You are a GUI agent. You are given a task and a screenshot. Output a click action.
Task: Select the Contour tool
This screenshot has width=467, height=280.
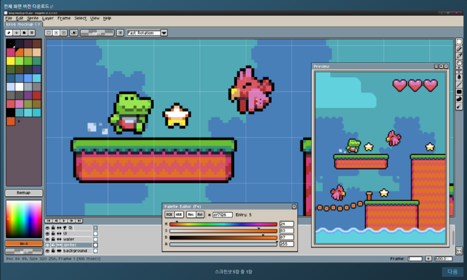pyautogui.click(x=459, y=99)
